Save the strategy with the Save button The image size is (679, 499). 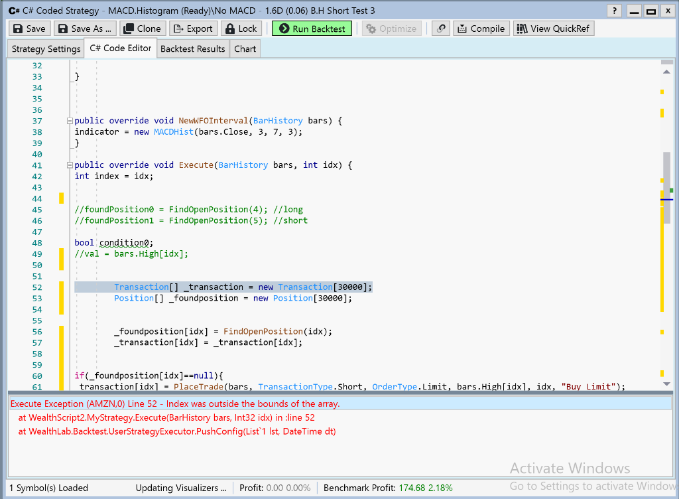(x=29, y=29)
